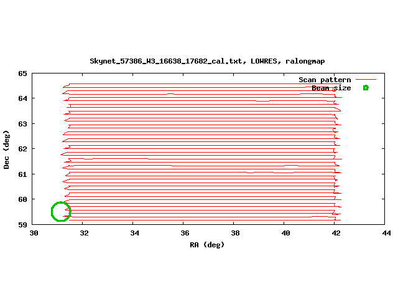Click the large green beam circle in plot
The image size is (398, 299).
pyautogui.click(x=61, y=212)
